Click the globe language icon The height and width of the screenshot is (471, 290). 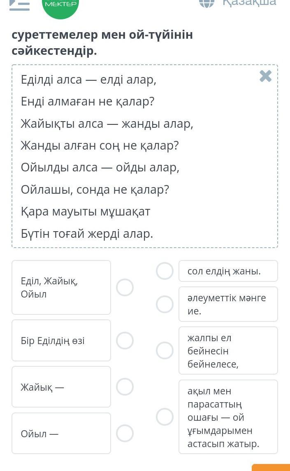point(206,2)
